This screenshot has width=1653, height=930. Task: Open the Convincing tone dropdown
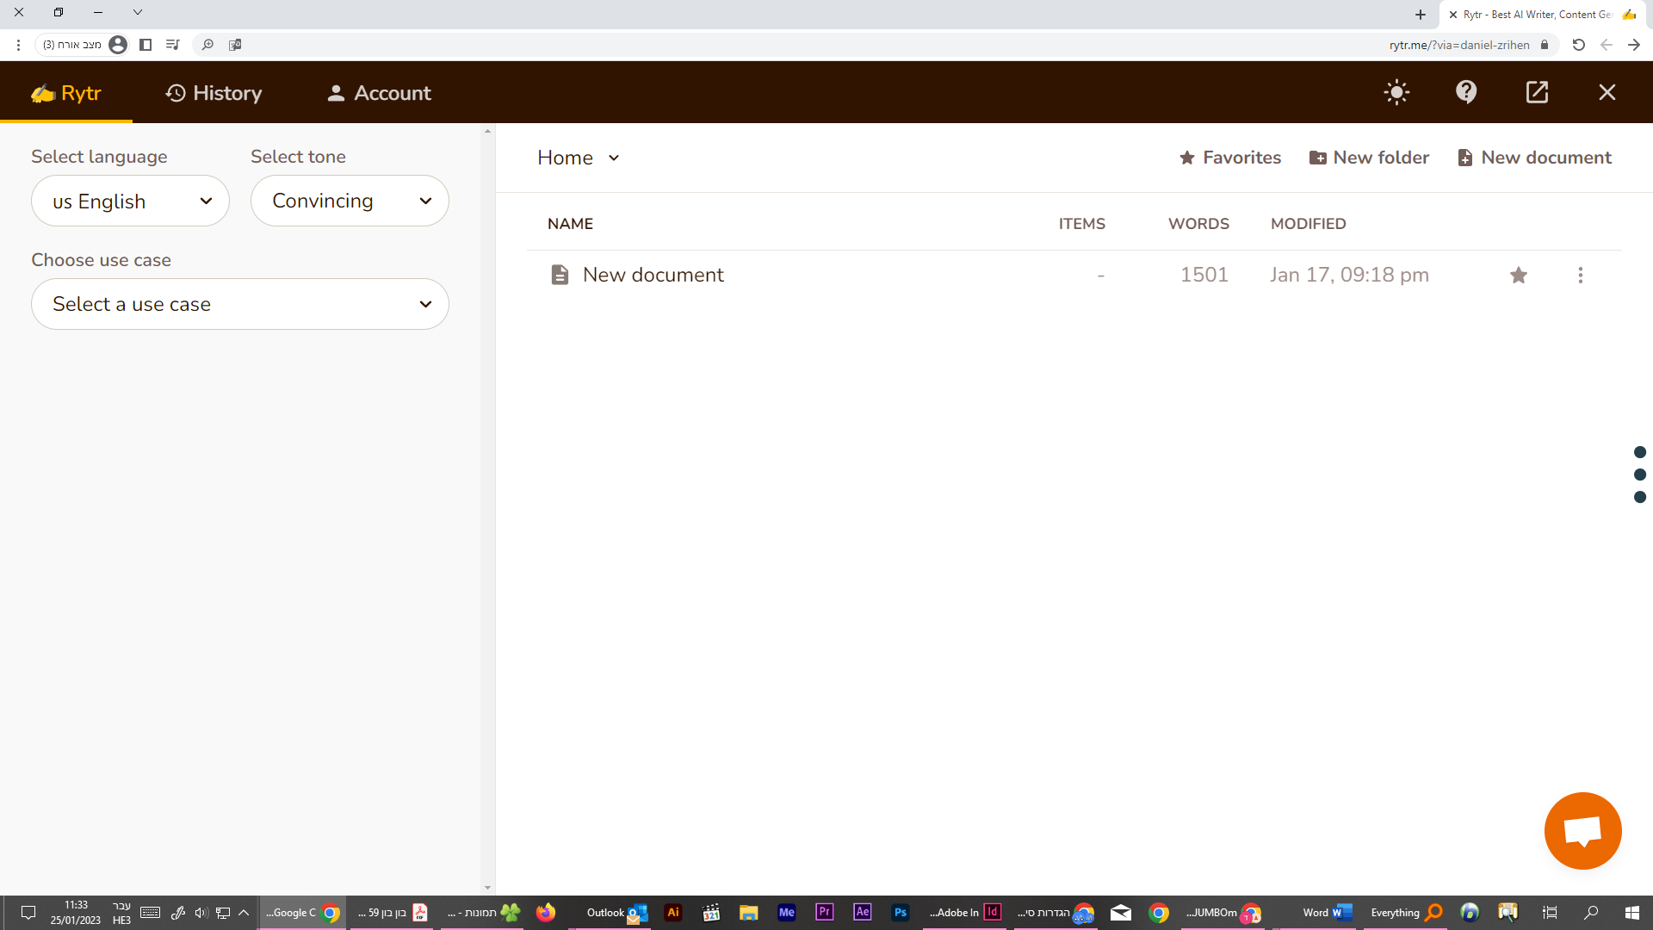(350, 201)
